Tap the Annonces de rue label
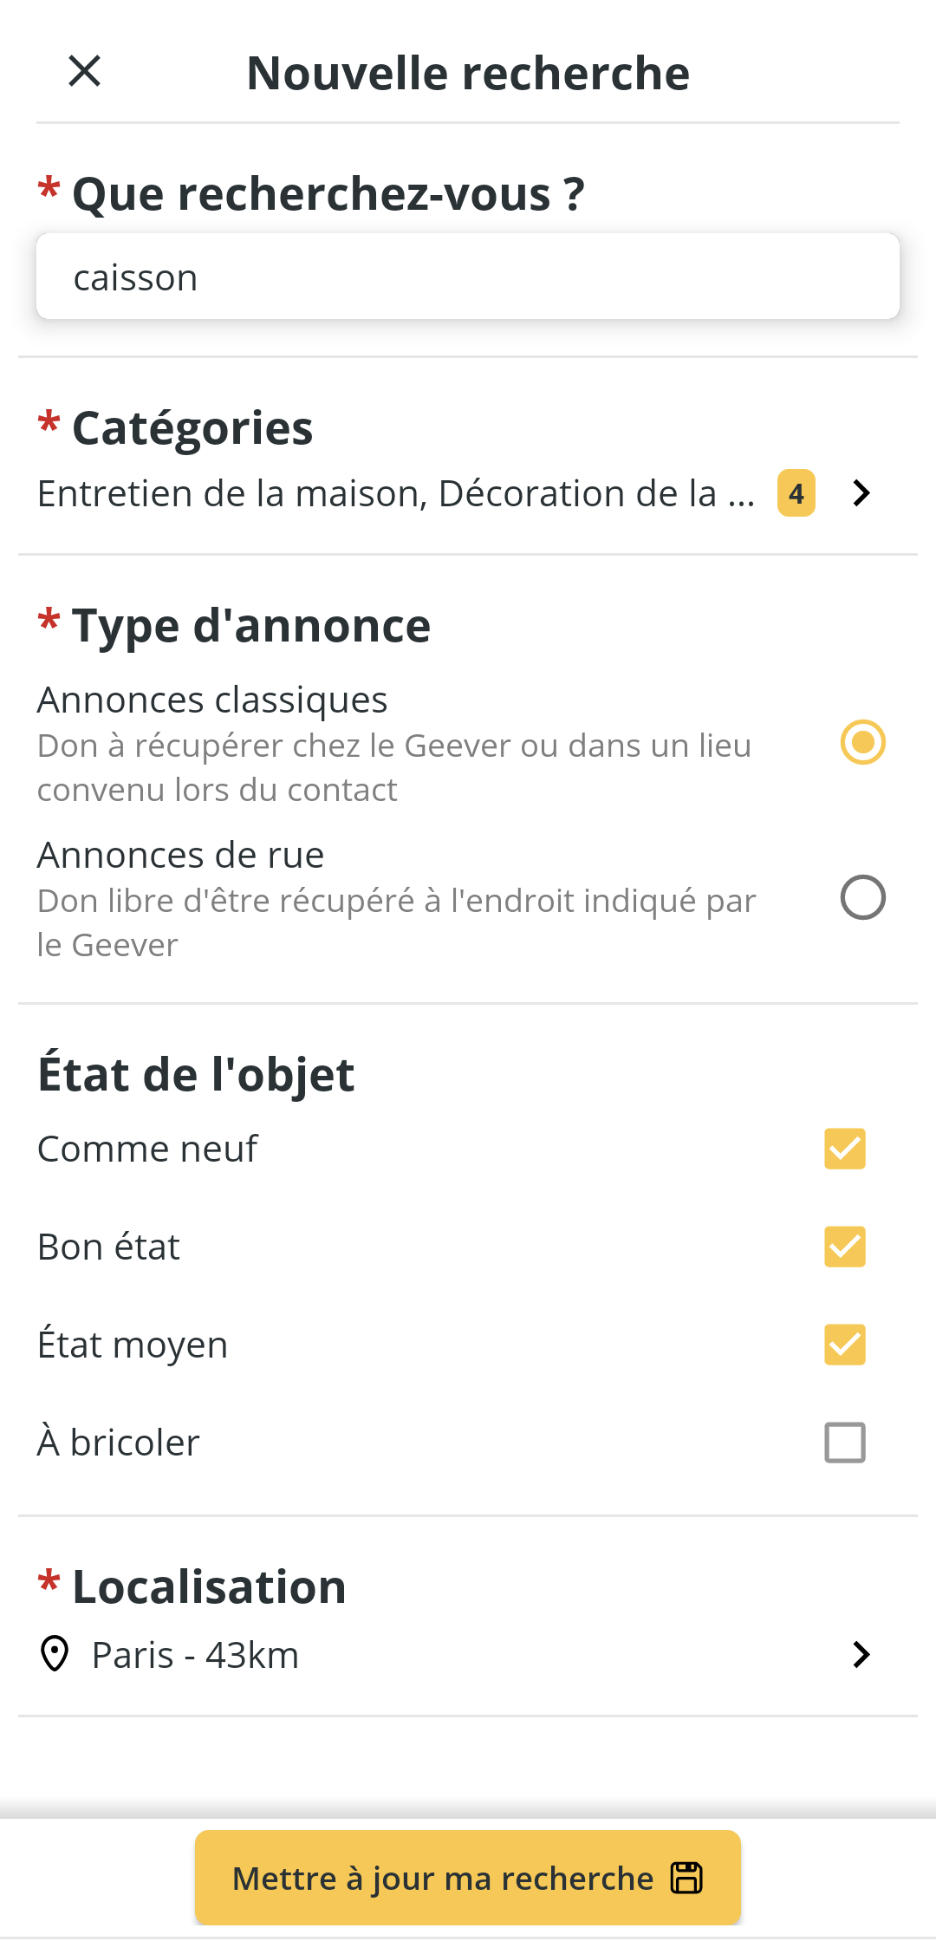 180,855
